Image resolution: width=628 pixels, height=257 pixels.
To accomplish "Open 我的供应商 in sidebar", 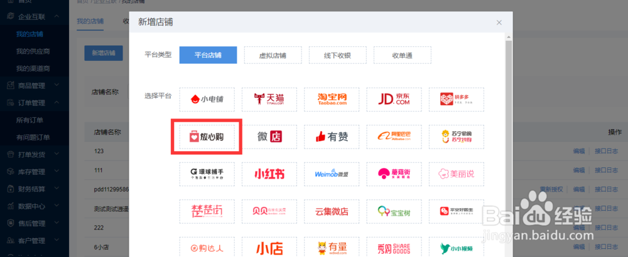I will click(33, 51).
